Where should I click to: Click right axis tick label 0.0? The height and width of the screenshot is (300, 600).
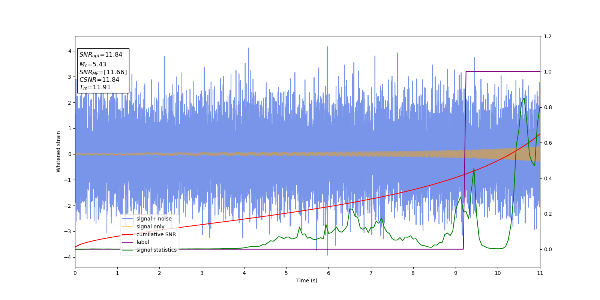click(x=547, y=249)
